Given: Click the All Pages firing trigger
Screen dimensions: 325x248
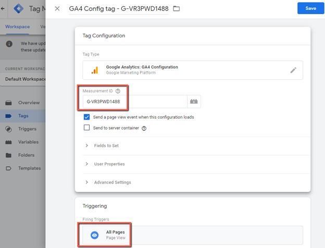Looking at the screenshot, I should pyautogui.click(x=193, y=235).
